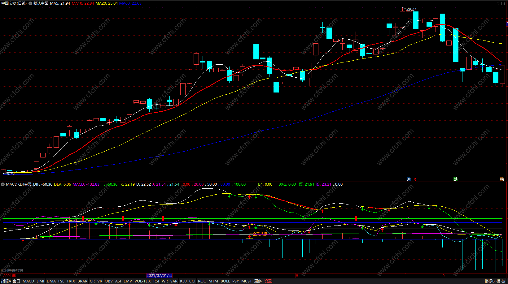Click the J: 21.54 value
The image size is (508, 284).
(x=159, y=184)
